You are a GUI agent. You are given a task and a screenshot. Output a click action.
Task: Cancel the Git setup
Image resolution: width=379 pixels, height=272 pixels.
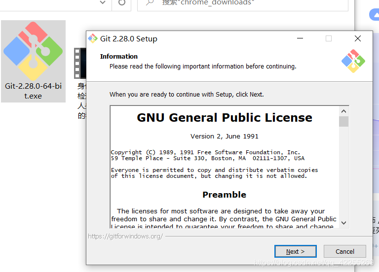tap(344, 251)
